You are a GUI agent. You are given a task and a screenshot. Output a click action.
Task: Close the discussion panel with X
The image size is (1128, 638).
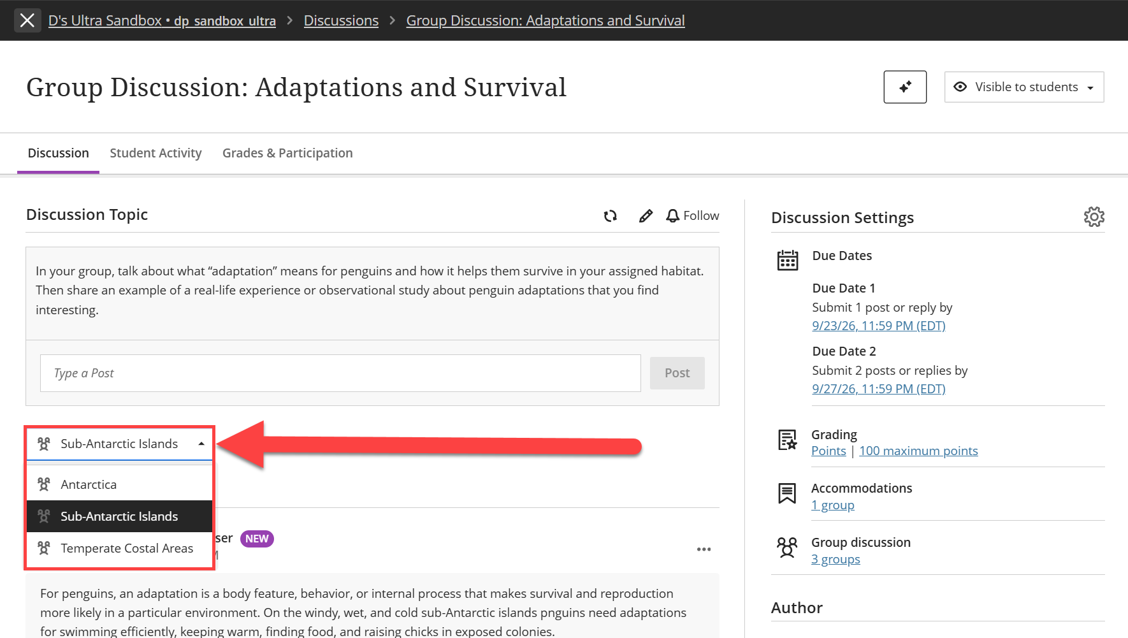(27, 20)
